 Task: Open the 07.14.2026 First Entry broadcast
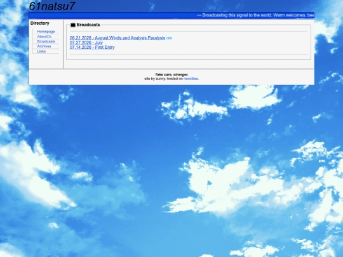[92, 47]
